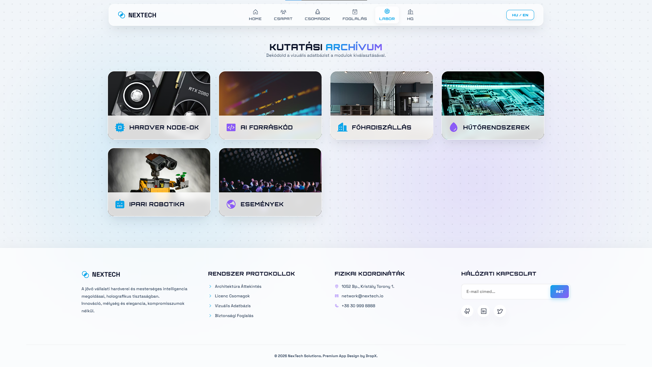The height and width of the screenshot is (367, 652).
Task: Click the HARDVER NODE-OK card title
Action: coord(164,127)
